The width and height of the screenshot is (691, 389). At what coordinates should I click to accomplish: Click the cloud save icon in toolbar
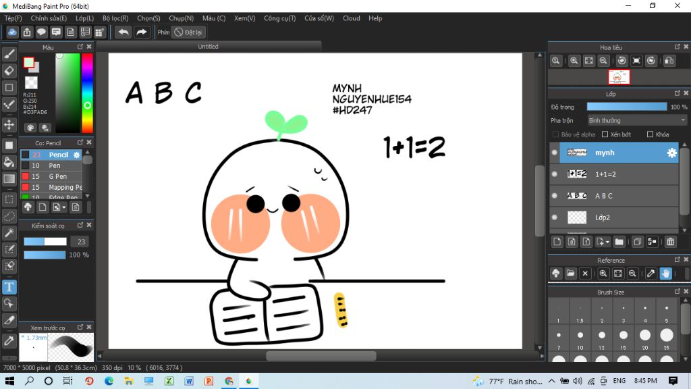click(12, 32)
